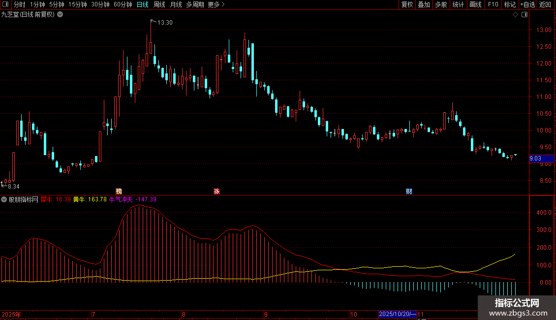Click the 13.30 high price flag marker

click(x=153, y=21)
